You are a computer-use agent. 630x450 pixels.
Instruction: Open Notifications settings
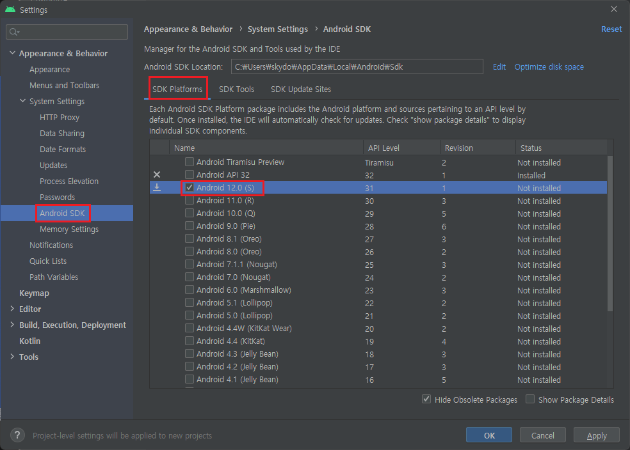[x=51, y=245]
